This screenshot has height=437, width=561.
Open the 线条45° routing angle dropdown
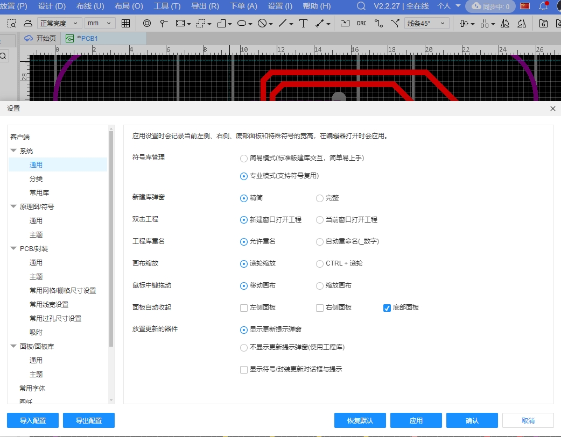pyautogui.click(x=426, y=24)
